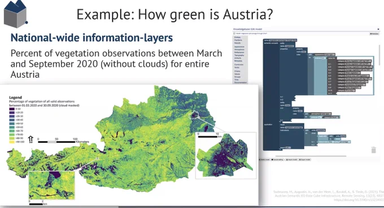Screen dimensions: 384x208
Task: Click the block editor horizontal scrollbar
Action: point(311,156)
